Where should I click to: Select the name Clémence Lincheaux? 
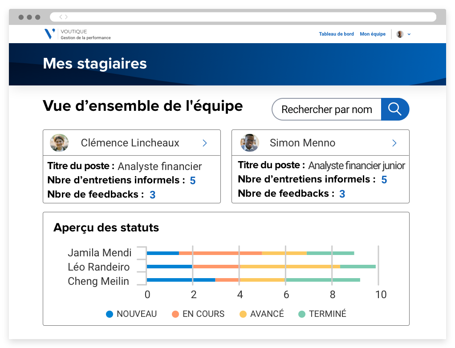[130, 143]
